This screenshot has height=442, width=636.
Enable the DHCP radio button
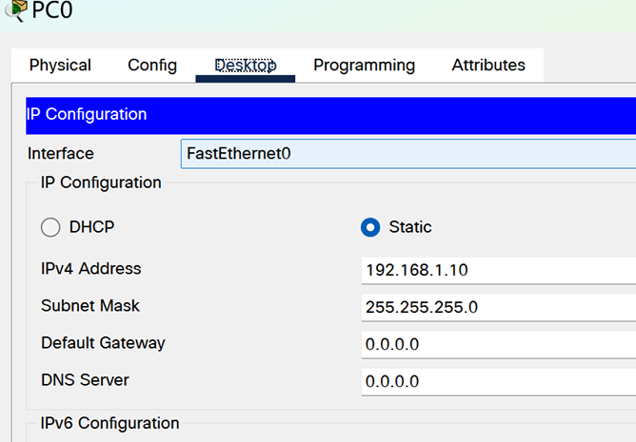click(x=50, y=227)
